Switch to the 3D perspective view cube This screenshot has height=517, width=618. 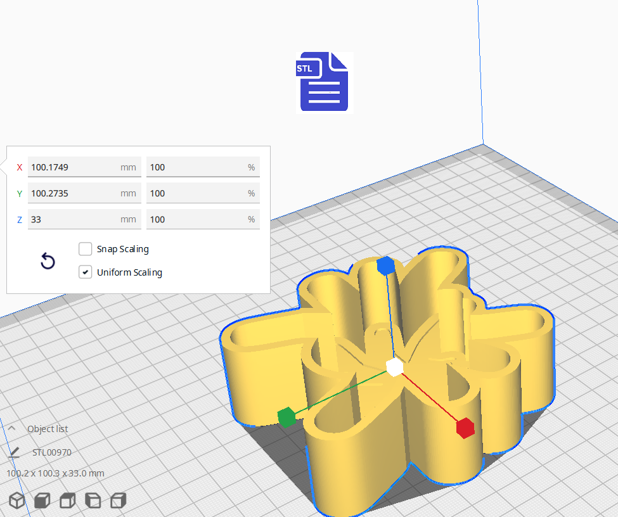pyautogui.click(x=16, y=501)
